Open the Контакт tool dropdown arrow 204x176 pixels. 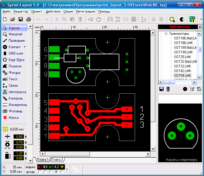(x=25, y=47)
